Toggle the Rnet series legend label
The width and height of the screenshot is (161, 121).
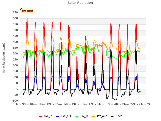click(119, 116)
